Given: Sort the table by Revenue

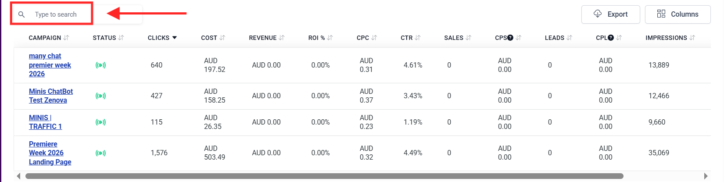Looking at the screenshot, I should click(x=282, y=38).
